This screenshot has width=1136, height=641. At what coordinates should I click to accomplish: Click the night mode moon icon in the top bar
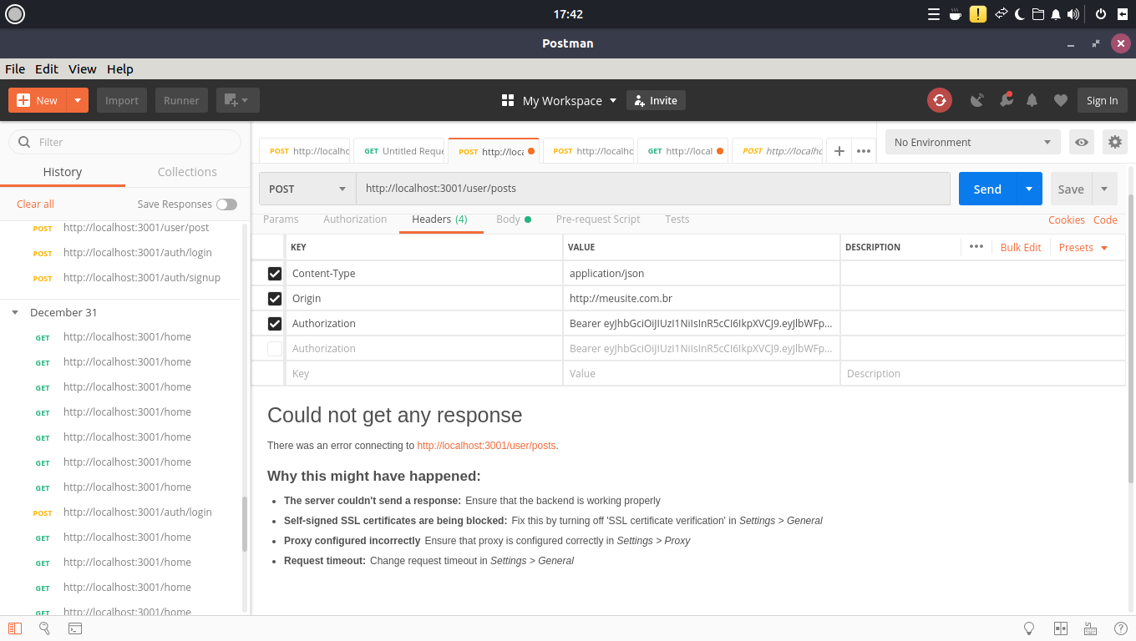coord(1020,14)
